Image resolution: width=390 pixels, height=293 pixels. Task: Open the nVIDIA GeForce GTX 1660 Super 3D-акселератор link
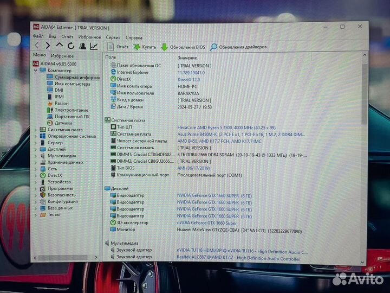click(207, 223)
